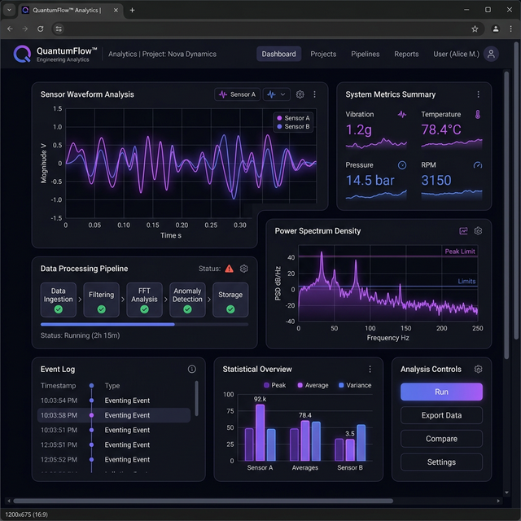Click the Export Data button
The height and width of the screenshot is (521, 521).
(441, 415)
